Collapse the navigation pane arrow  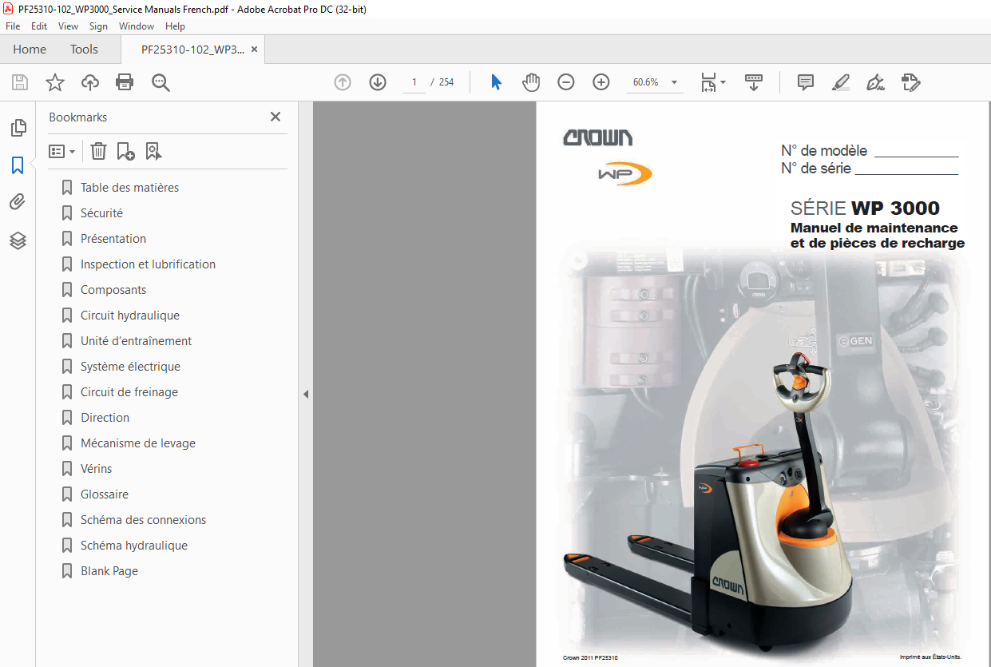click(x=305, y=394)
